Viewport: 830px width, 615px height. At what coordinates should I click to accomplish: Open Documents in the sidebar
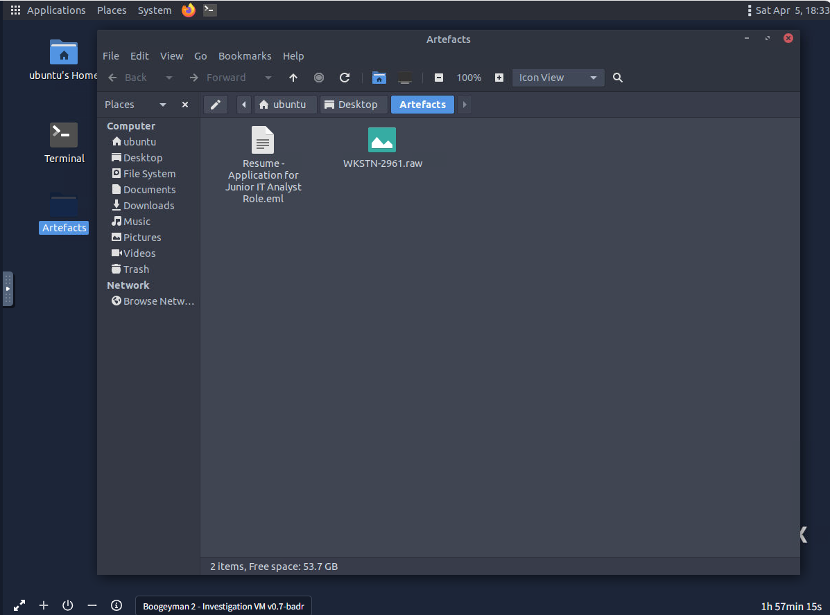click(x=144, y=189)
